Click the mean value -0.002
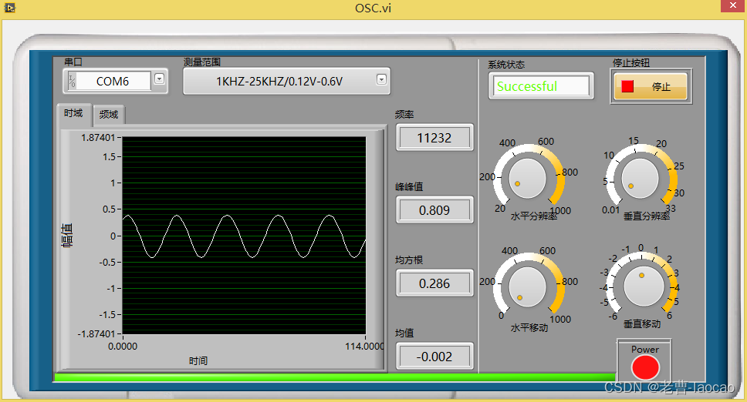The image size is (747, 402). (x=434, y=357)
